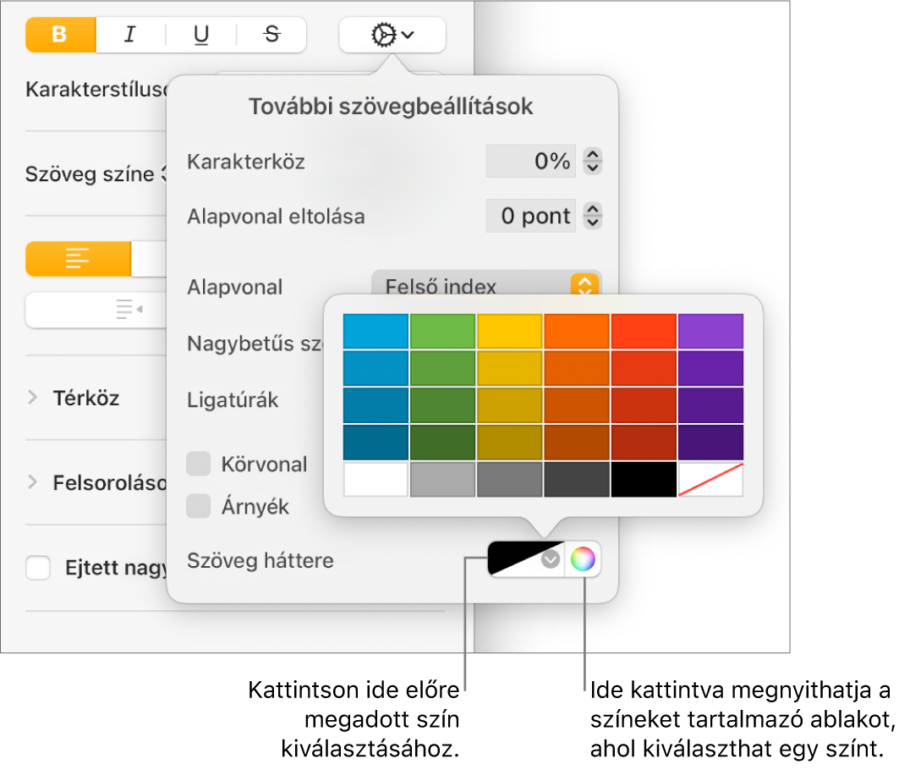Viewport: 910px width, 770px height.
Task: Pick the darkest blue swatch
Action: (x=376, y=443)
